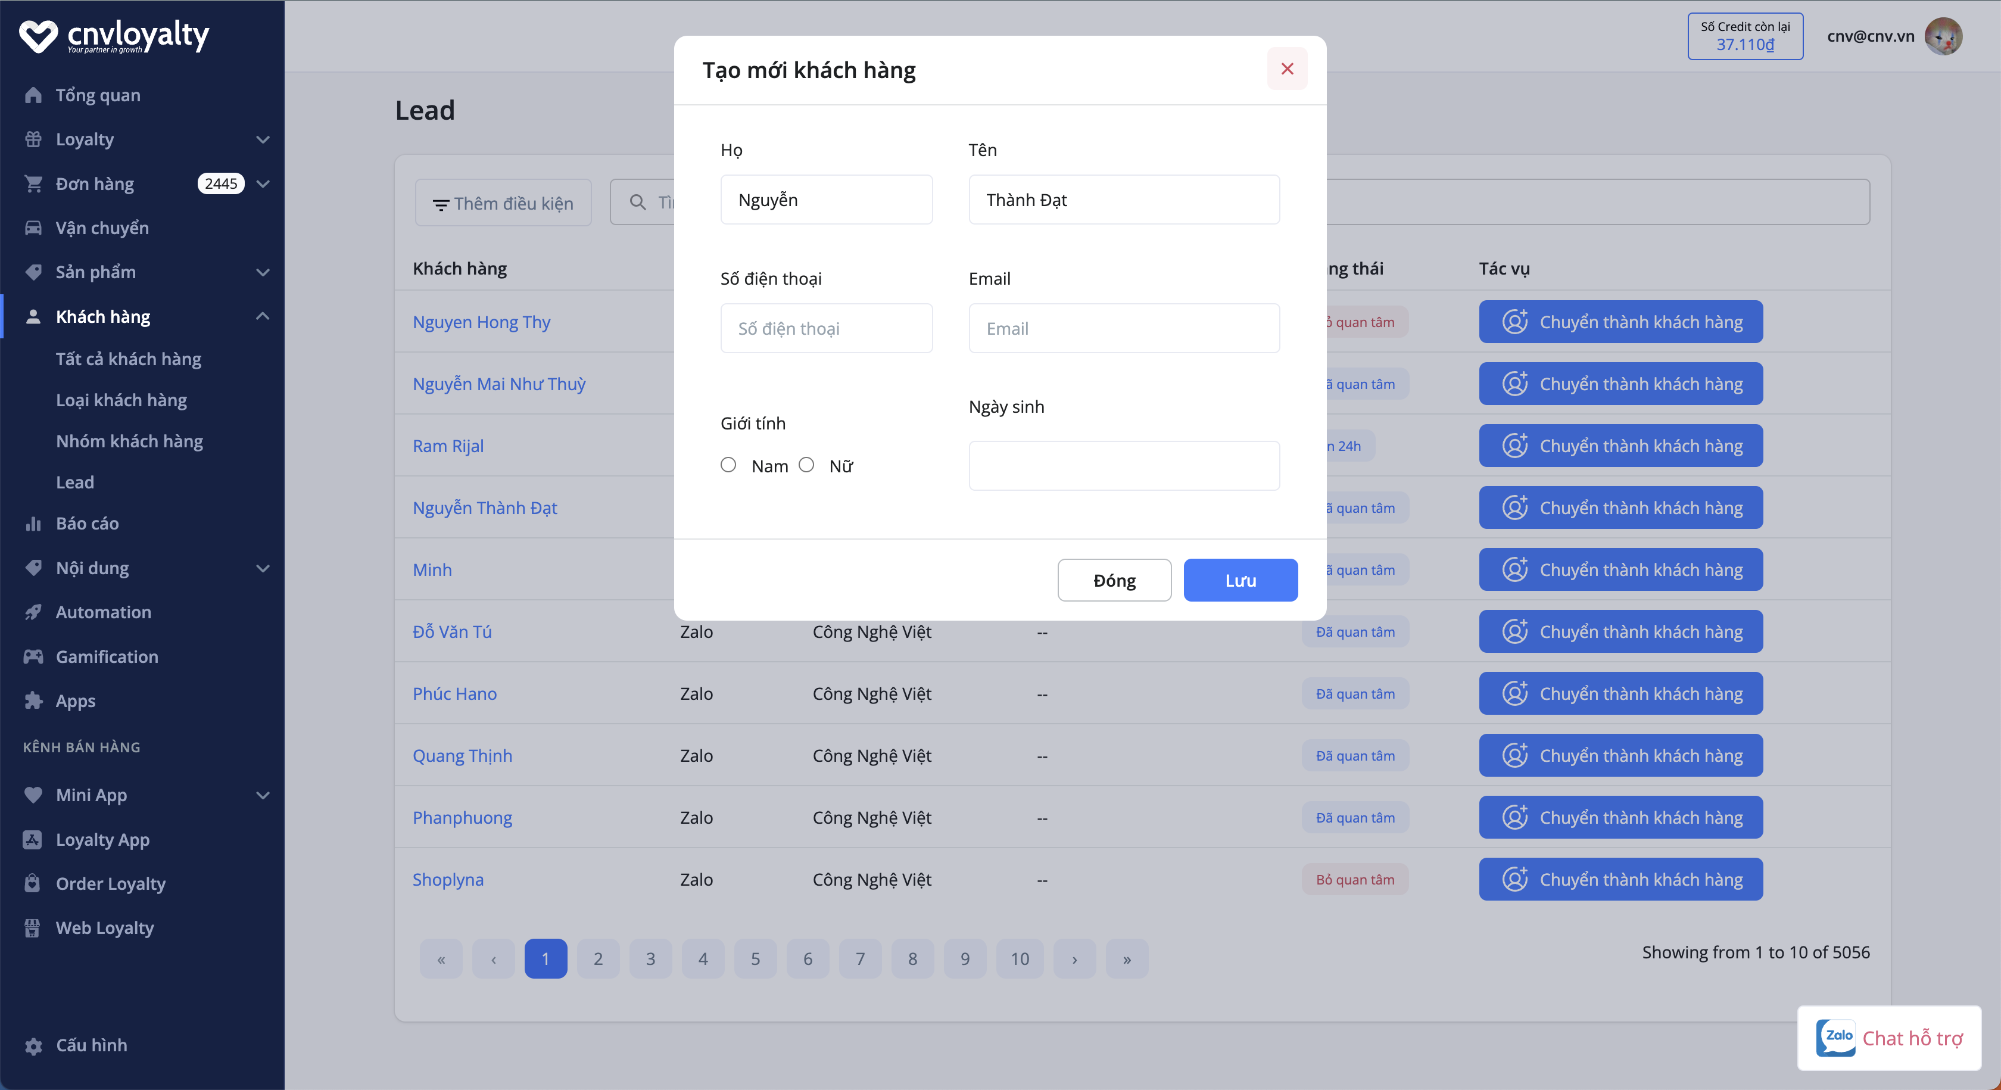Click the user avatar picture
The height and width of the screenshot is (1090, 2001).
coord(1943,36)
